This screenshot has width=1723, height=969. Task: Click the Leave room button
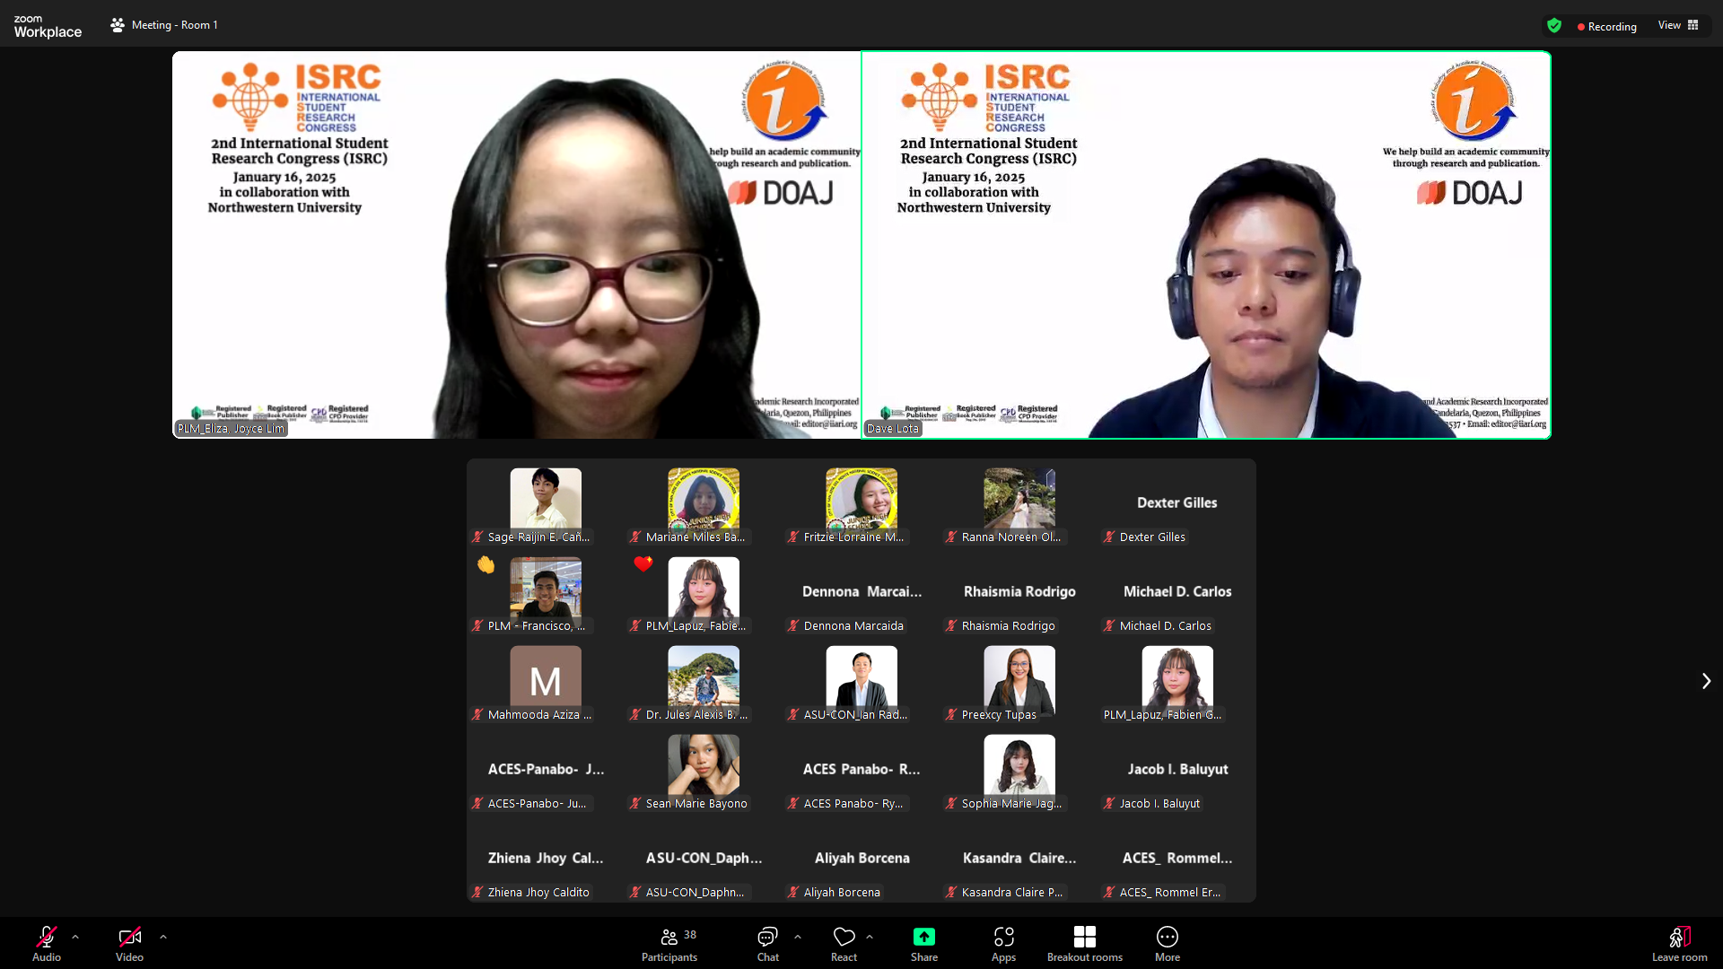click(1679, 944)
